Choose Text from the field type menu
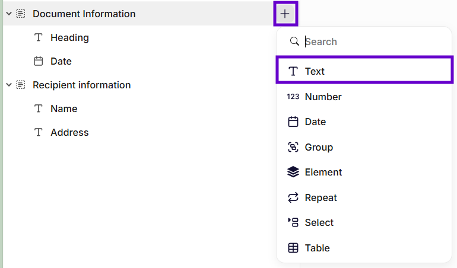The height and width of the screenshot is (268, 457). 315,71
